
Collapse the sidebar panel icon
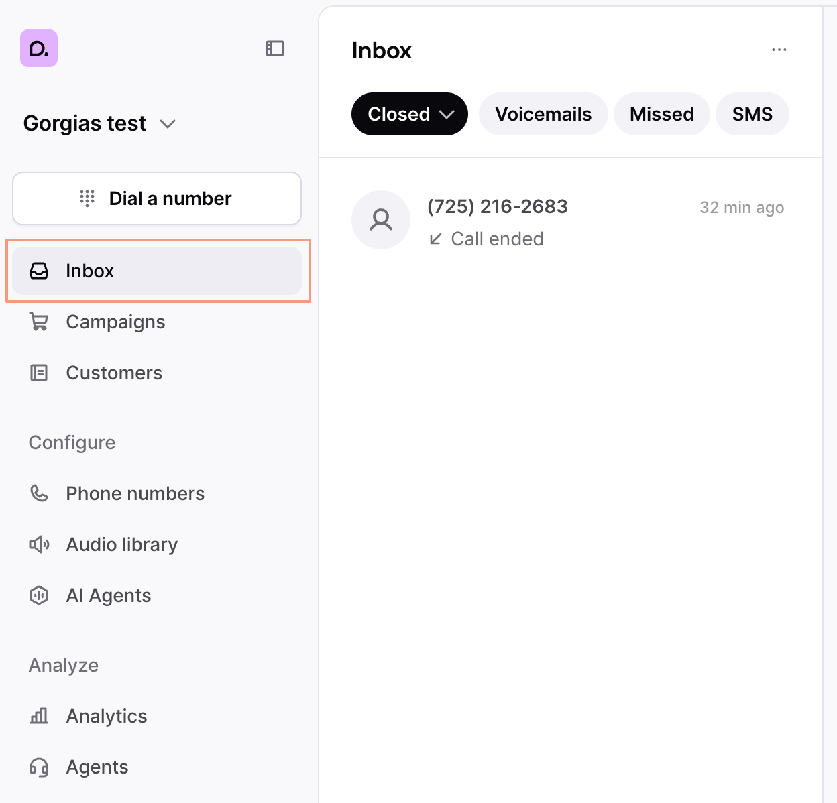[275, 48]
